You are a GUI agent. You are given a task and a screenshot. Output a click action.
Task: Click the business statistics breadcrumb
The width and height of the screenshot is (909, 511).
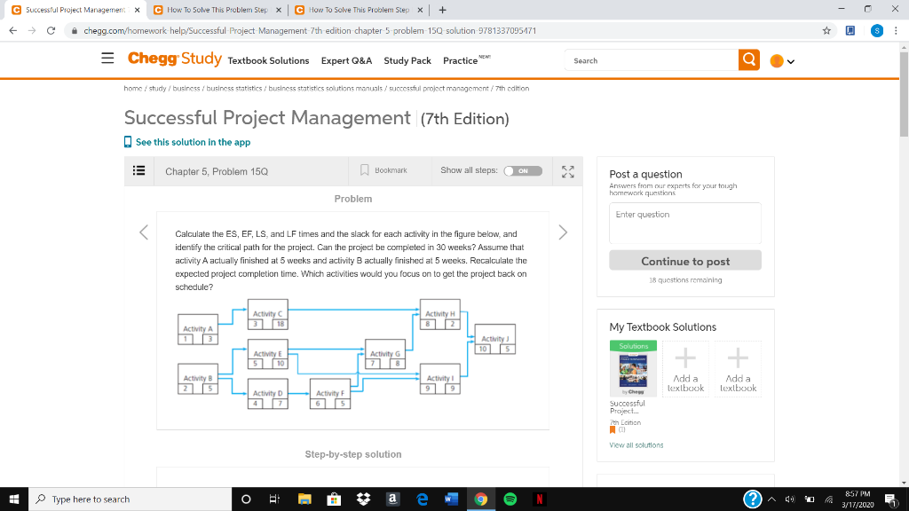pos(234,89)
